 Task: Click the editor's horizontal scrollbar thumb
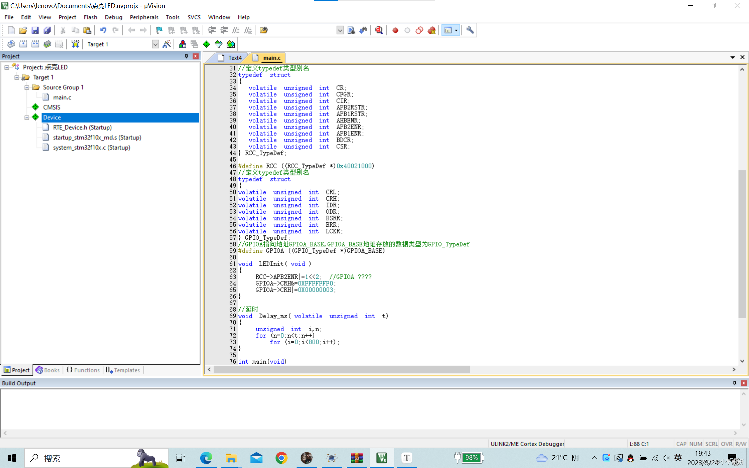pos(341,369)
